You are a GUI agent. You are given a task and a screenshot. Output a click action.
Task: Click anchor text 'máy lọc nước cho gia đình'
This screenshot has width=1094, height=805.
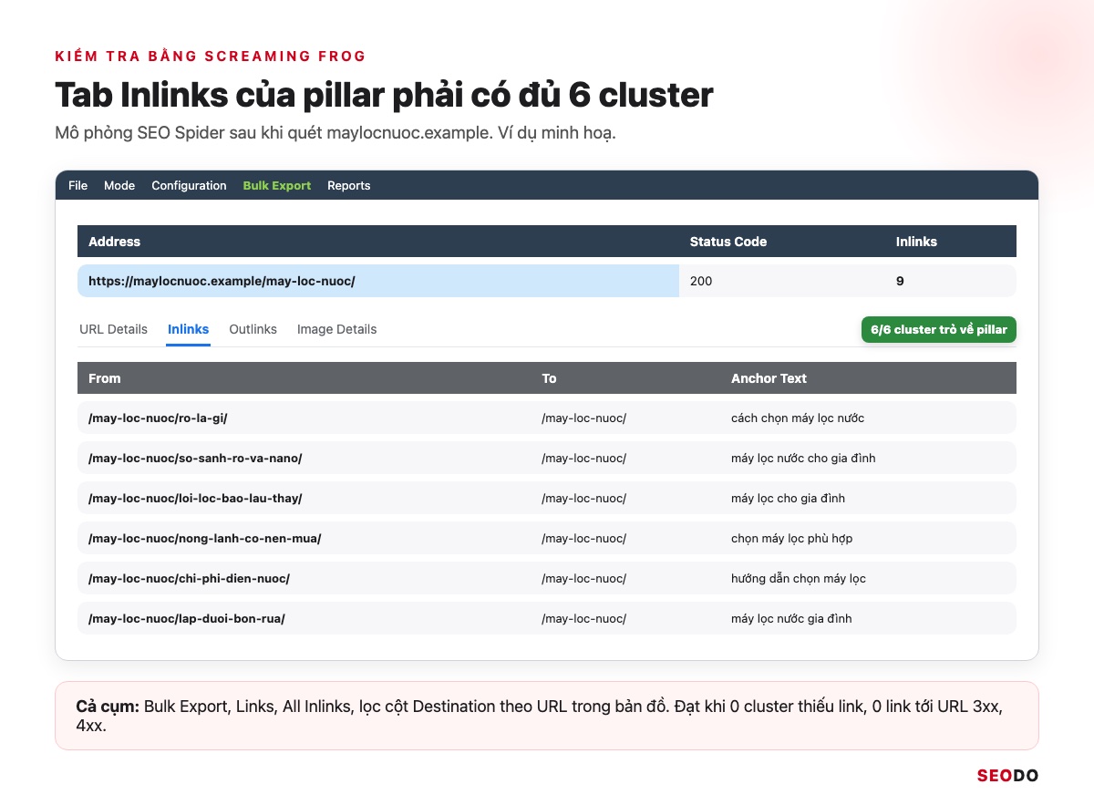tap(803, 458)
